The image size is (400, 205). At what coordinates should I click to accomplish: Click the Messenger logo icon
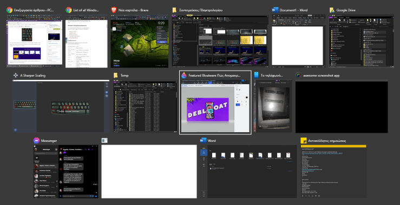[x=36, y=141]
